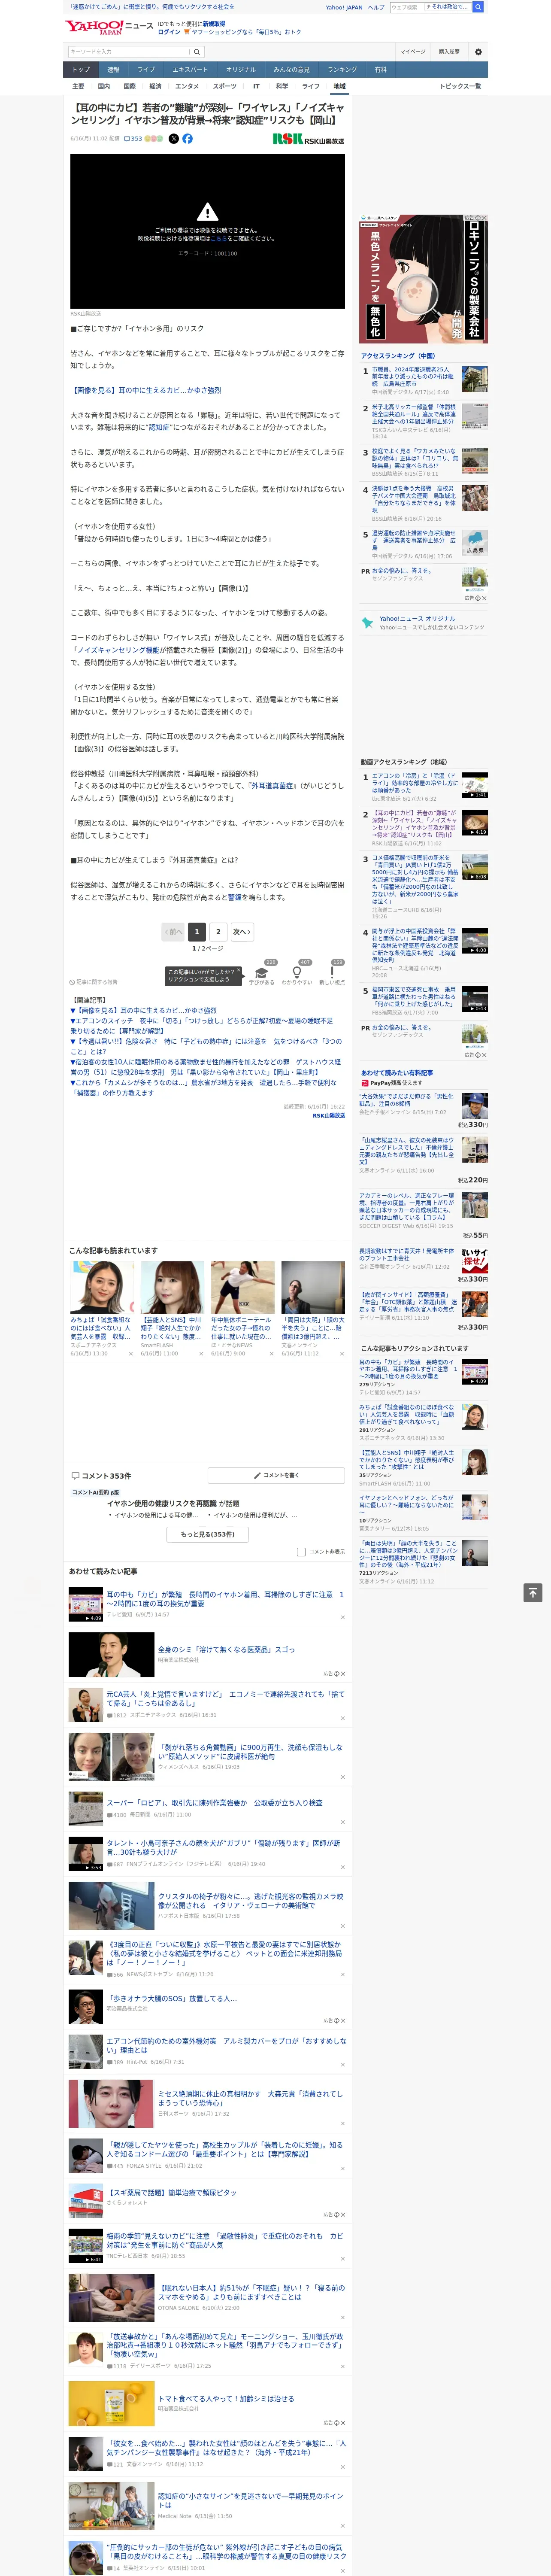Open エキスパート navigation tab

coord(190,70)
